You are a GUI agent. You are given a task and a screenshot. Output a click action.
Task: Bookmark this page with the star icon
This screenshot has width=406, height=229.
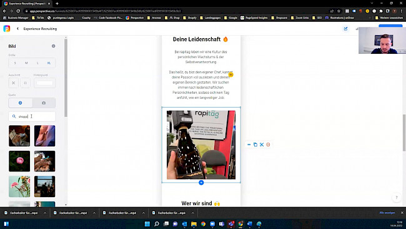pyautogui.click(x=339, y=11)
